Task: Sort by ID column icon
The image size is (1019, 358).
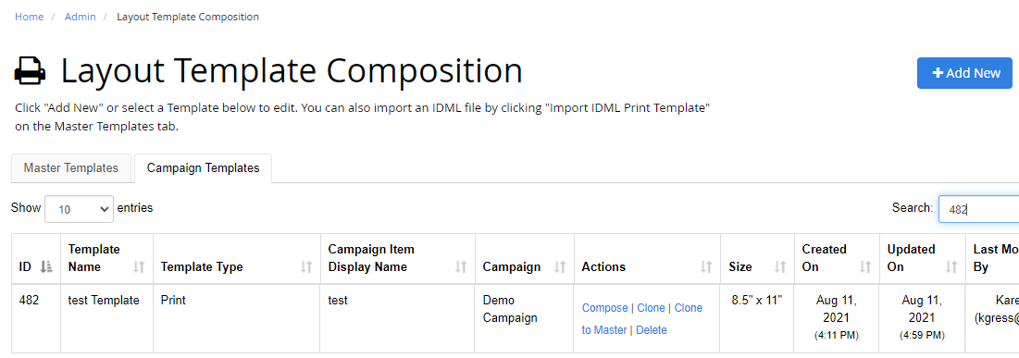Action: click(46, 266)
